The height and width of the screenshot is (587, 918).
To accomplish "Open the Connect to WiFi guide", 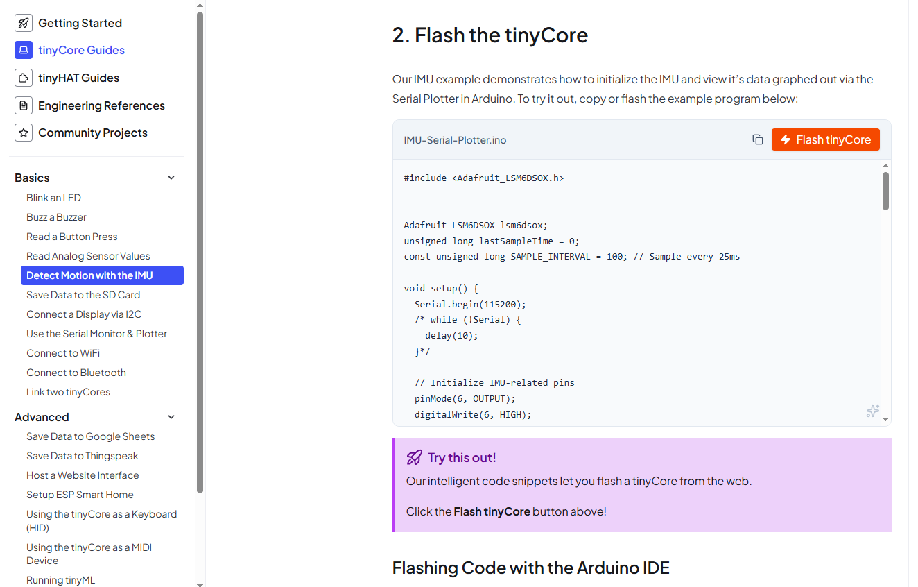I will (x=63, y=353).
